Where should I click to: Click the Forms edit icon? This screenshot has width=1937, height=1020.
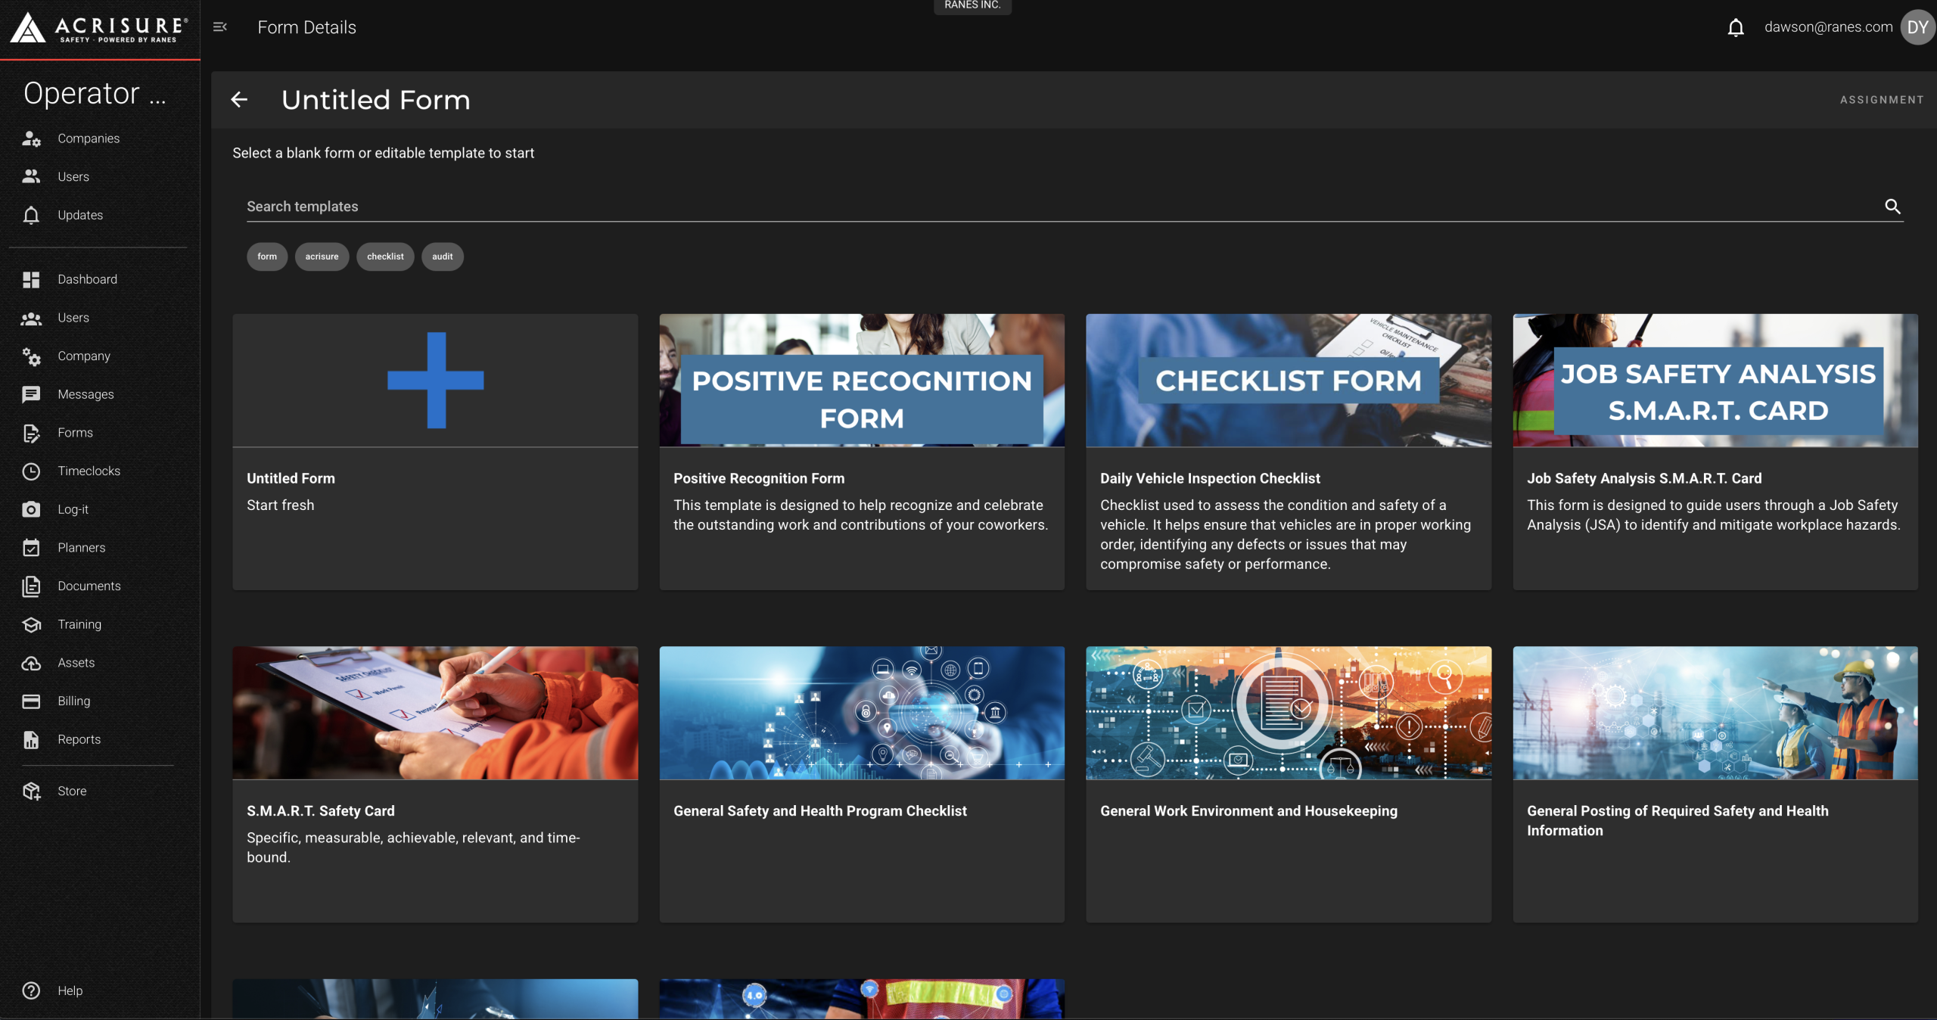point(31,433)
